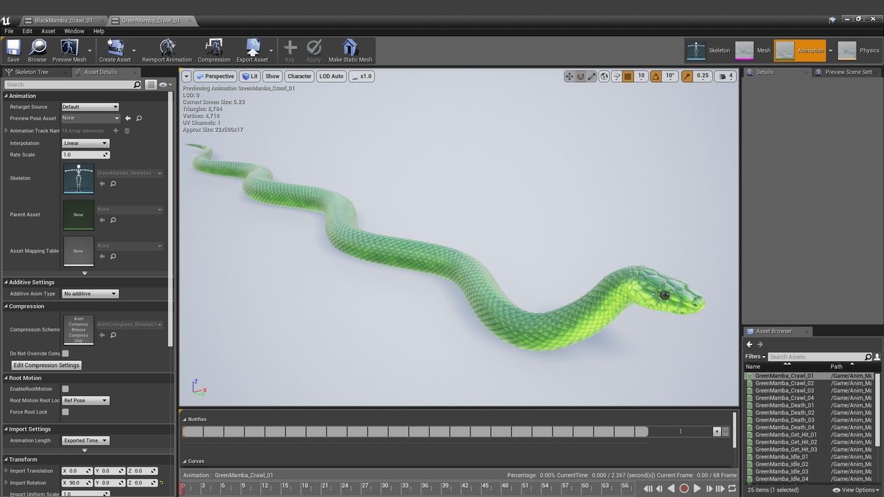Toggle the Force Root Lock checkbox
This screenshot has height=497, width=884.
(66, 412)
